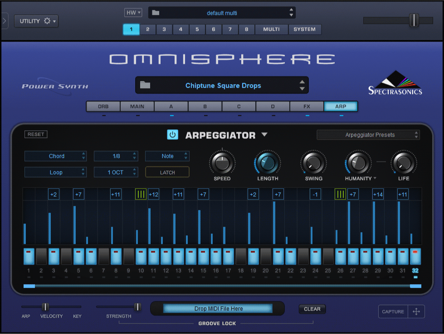This screenshot has height=334, width=444.
Task: Click the Strength slider handle
Action: [137, 306]
